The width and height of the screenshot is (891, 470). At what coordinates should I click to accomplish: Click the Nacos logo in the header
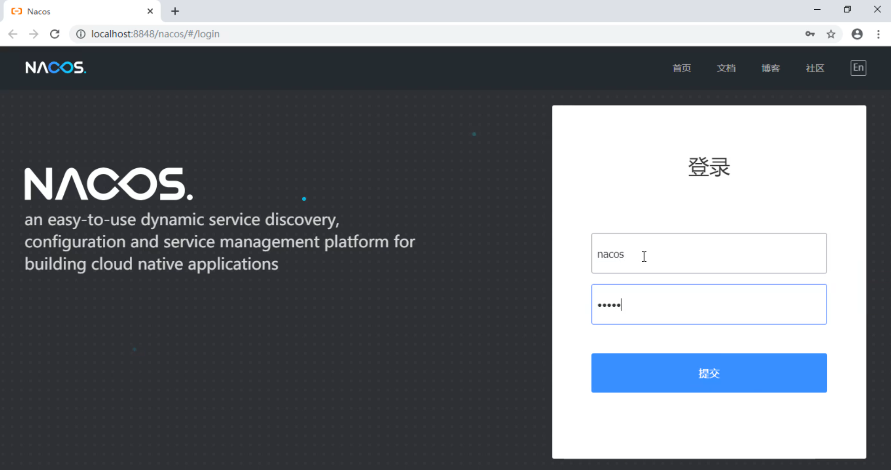click(56, 68)
